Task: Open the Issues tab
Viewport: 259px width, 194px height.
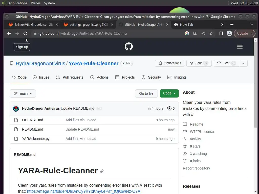Action: point(41,77)
